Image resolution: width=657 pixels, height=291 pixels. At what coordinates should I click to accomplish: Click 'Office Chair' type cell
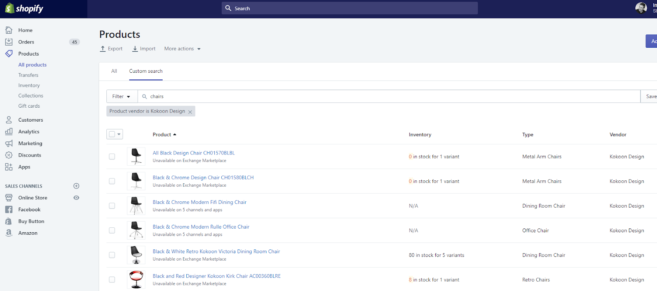[x=535, y=231]
